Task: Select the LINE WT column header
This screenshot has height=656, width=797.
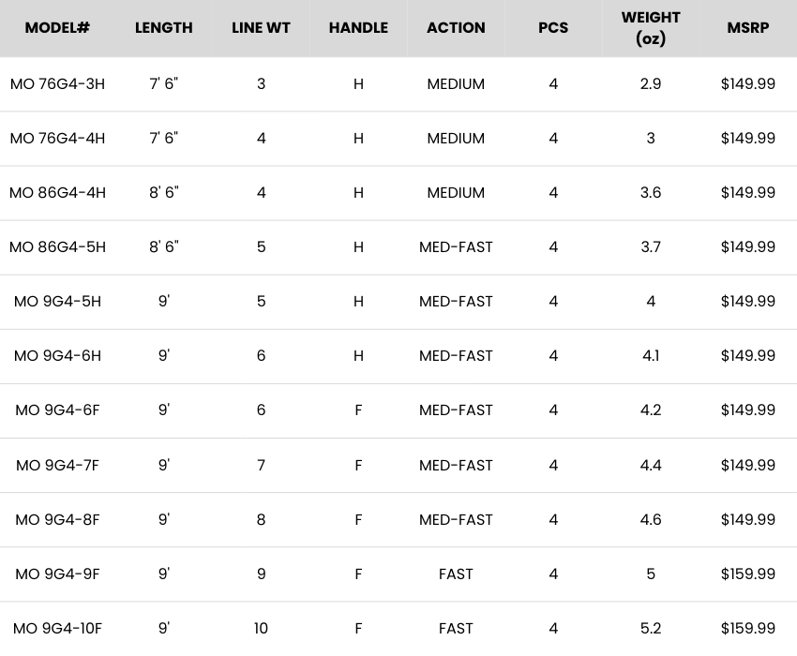Action: coord(261,28)
